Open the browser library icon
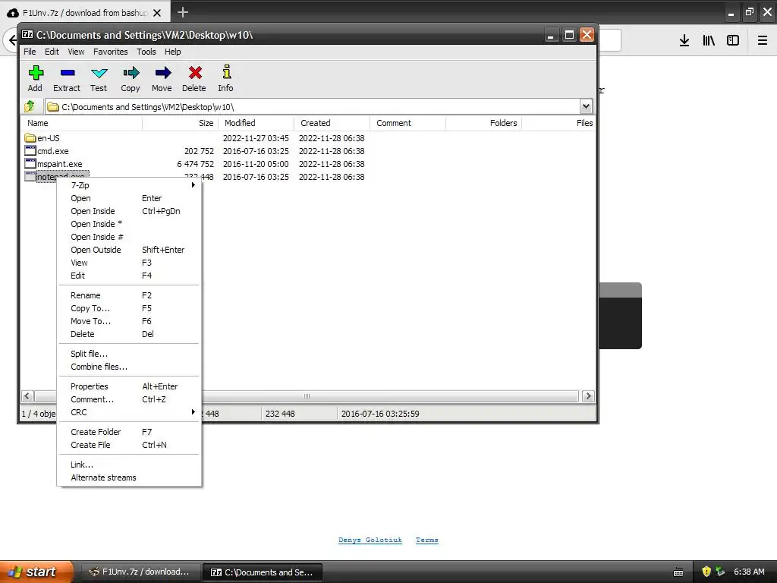The width and height of the screenshot is (777, 583). click(x=709, y=41)
